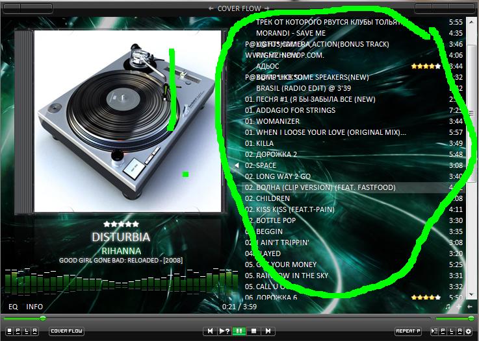Click the left arrow icon below the playlist
This screenshot has width=479, height=341.
[470, 307]
